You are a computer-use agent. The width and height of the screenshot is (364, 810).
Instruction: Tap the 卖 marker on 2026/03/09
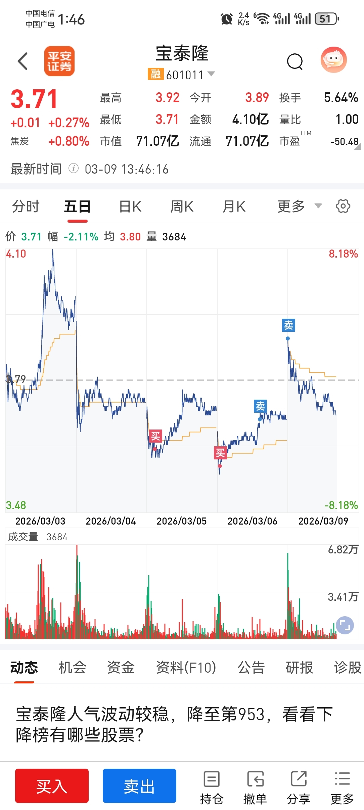tap(288, 325)
